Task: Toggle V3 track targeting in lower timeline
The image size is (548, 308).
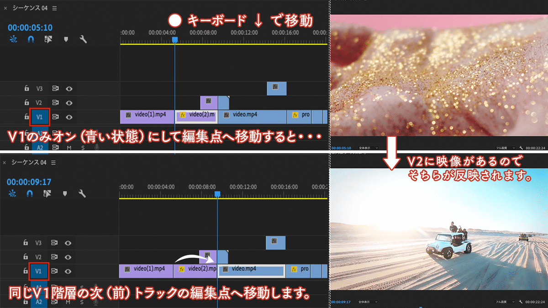Action: tap(39, 243)
